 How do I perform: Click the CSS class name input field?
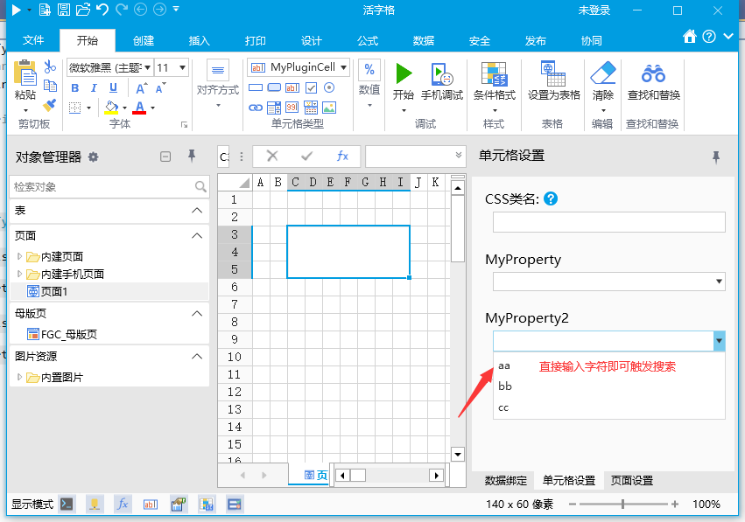click(x=609, y=221)
